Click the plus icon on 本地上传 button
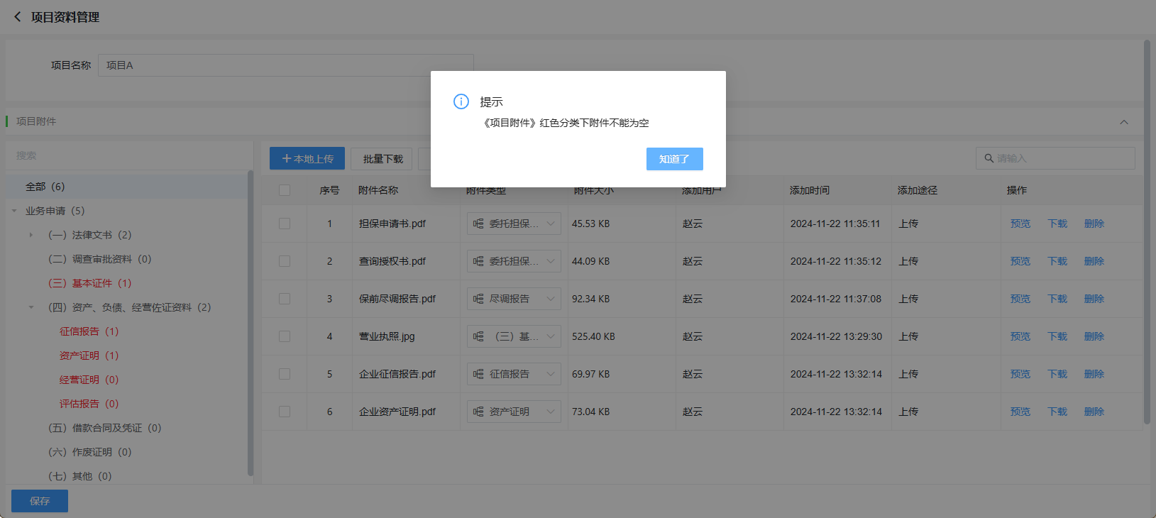 [287, 159]
